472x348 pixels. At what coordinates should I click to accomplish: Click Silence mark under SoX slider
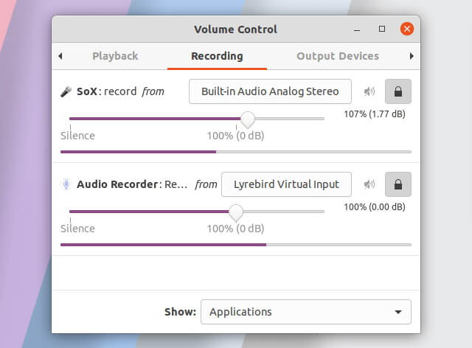click(77, 136)
